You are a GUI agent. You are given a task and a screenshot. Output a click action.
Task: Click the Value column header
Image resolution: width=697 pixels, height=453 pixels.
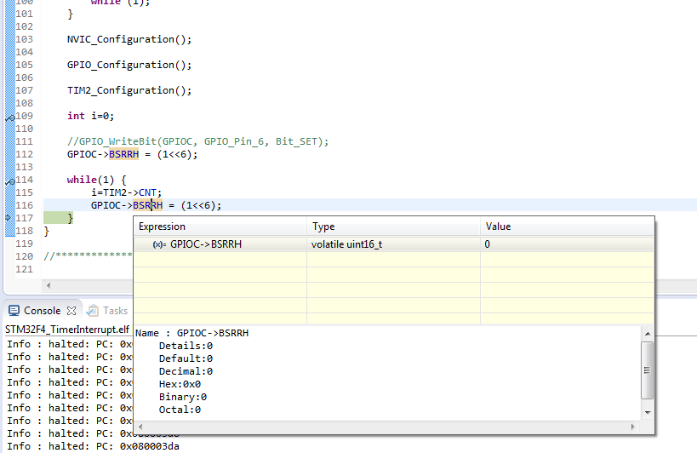(567, 226)
